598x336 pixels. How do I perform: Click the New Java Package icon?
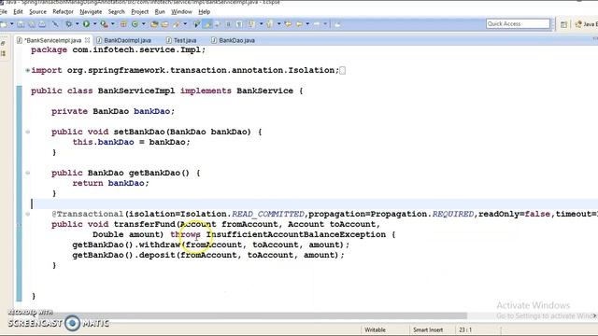tap(123, 24)
